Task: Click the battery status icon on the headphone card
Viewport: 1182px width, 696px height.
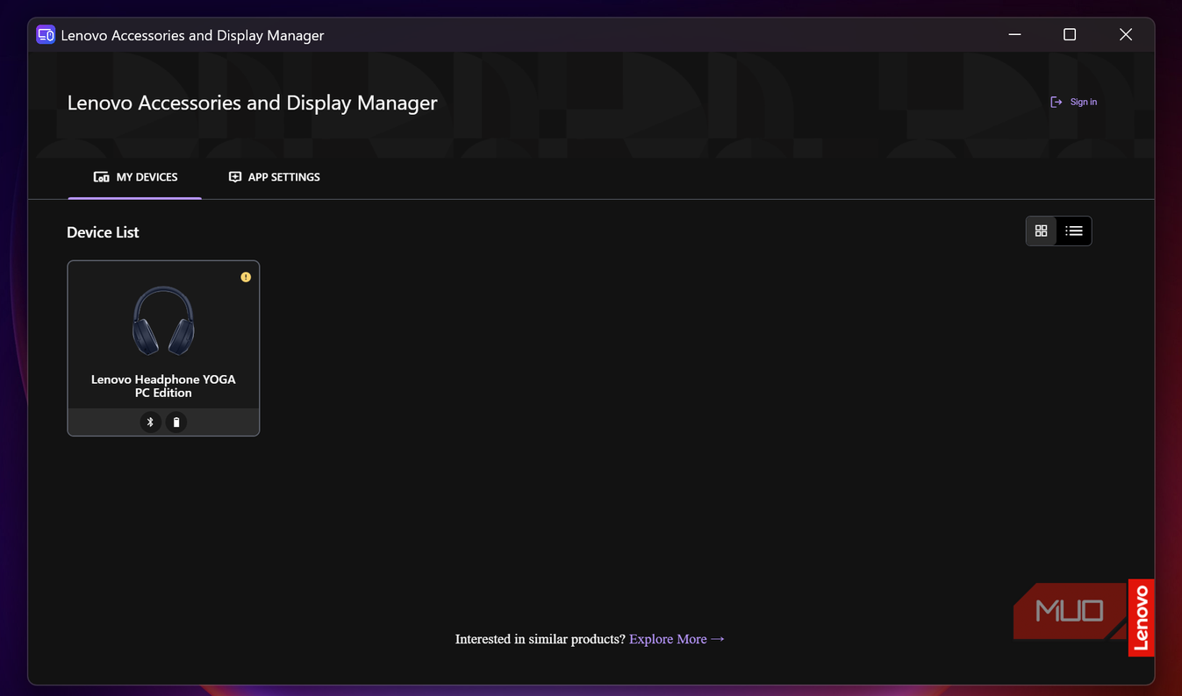Action: [176, 423]
